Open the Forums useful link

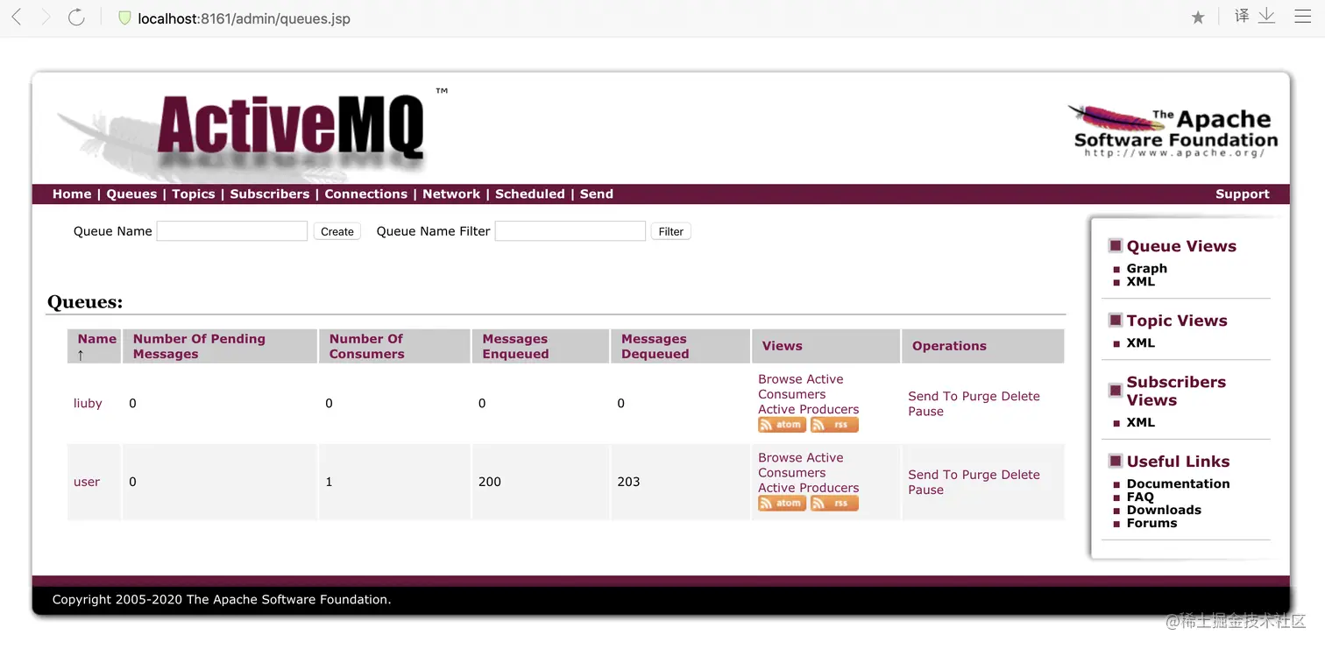(x=1151, y=523)
